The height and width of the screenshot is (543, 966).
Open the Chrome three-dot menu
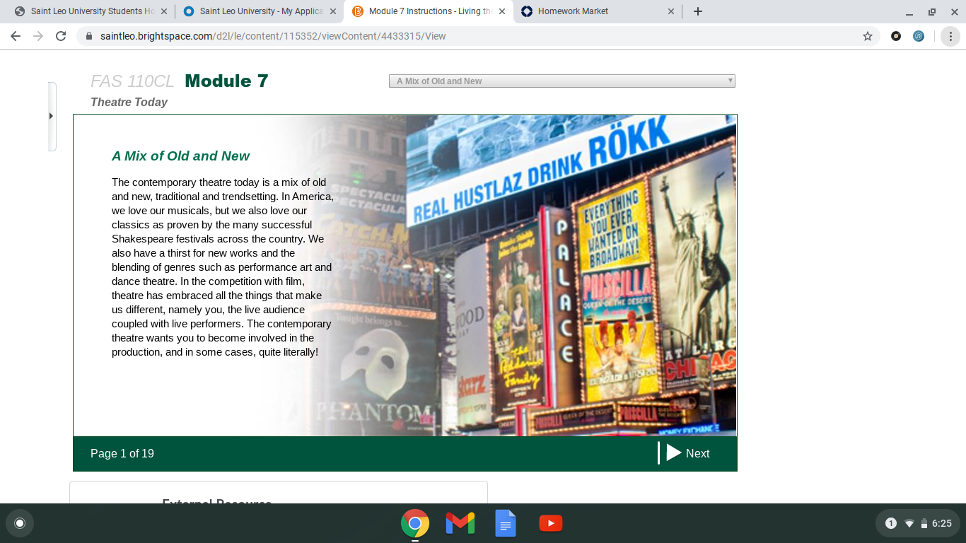[x=950, y=36]
